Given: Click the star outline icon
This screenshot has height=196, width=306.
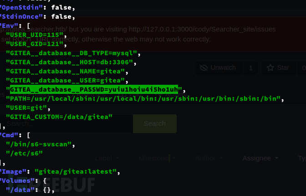Looking at the screenshot, I should pyautogui.click(x=270, y=68).
